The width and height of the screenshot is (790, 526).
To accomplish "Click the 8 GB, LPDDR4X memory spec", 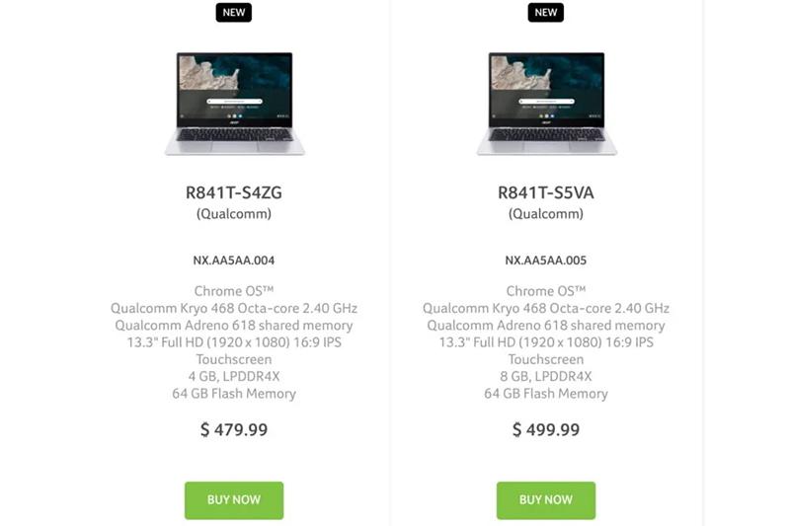I will click(546, 376).
